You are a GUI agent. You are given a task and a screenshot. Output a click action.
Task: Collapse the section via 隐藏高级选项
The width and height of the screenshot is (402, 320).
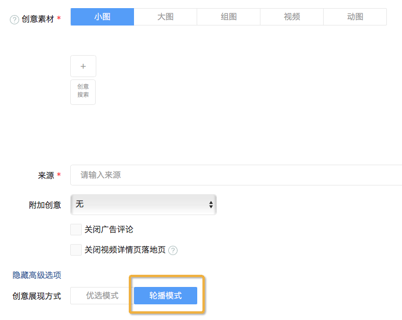(x=37, y=275)
